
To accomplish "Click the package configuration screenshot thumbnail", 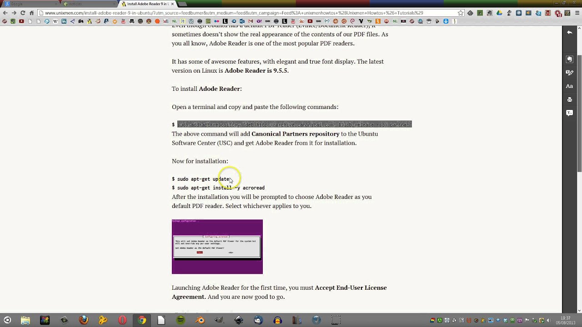I will coord(217,247).
